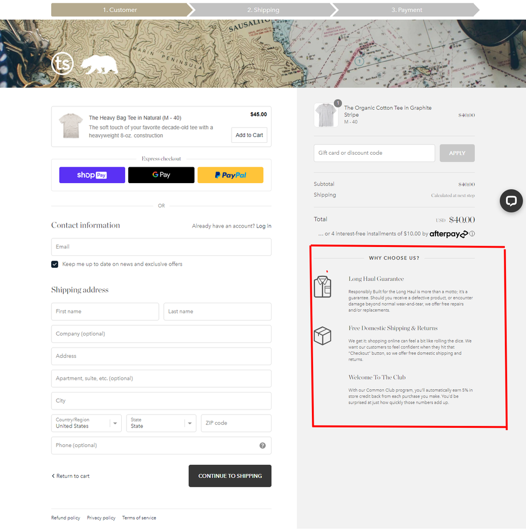Click the Apartment, suite field
The width and height of the screenshot is (526, 529).
tap(161, 378)
